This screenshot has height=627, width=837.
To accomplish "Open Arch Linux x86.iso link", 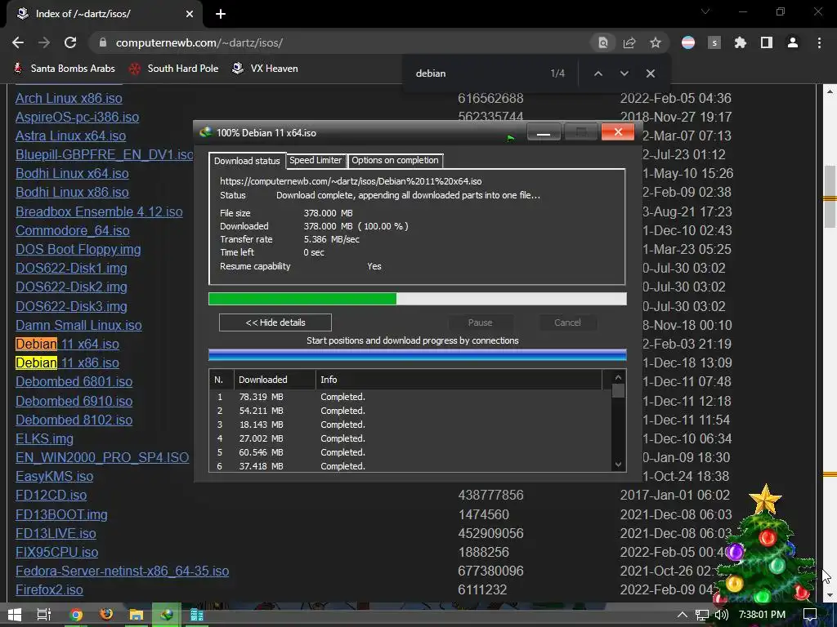I will click(x=69, y=98).
